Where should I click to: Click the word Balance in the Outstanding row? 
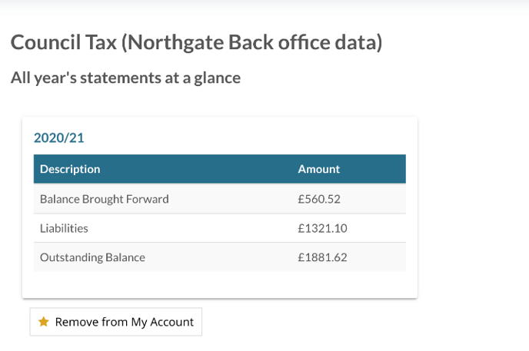tap(125, 257)
